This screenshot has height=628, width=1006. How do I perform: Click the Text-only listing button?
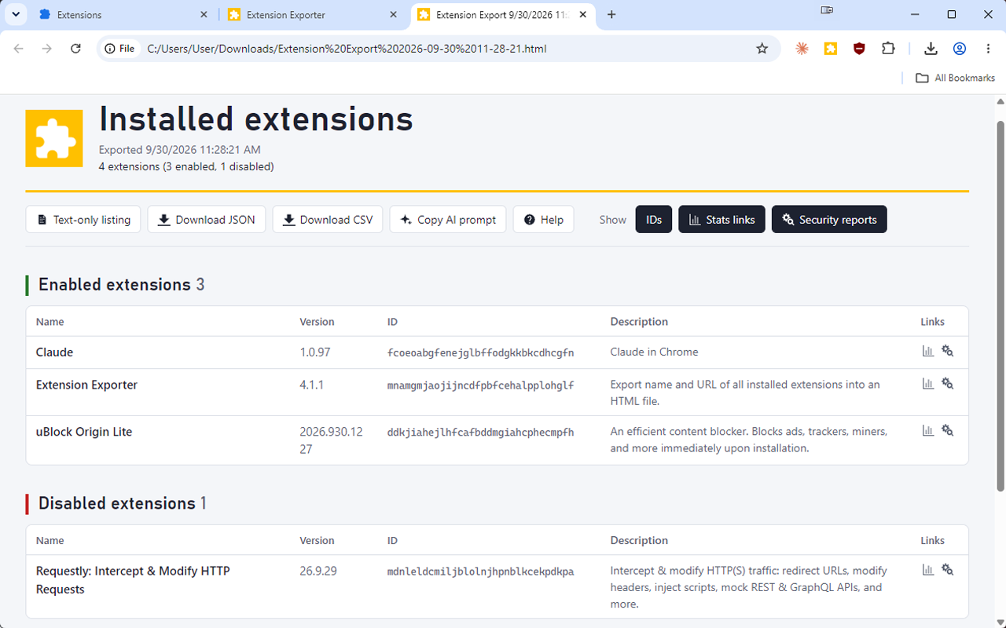pyautogui.click(x=83, y=220)
